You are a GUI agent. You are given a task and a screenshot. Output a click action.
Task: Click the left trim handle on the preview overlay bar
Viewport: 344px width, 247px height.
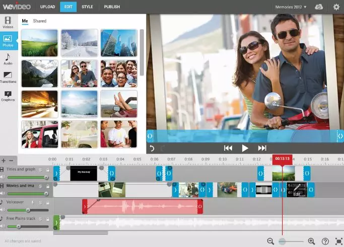point(150,136)
